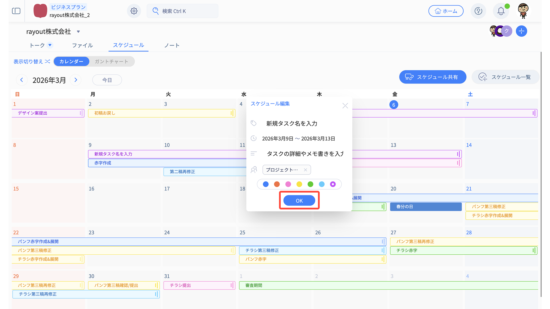The width and height of the screenshot is (550, 309).
Task: Click the notification bell icon
Action: click(x=501, y=11)
